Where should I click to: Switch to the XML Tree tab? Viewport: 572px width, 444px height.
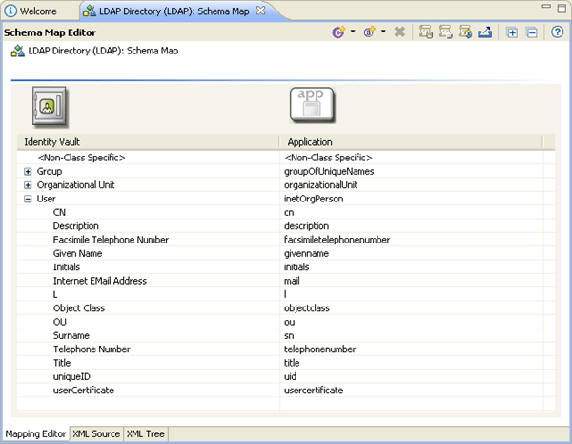pos(146,433)
